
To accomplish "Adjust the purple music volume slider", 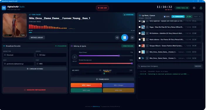I will [x=106, y=56].
